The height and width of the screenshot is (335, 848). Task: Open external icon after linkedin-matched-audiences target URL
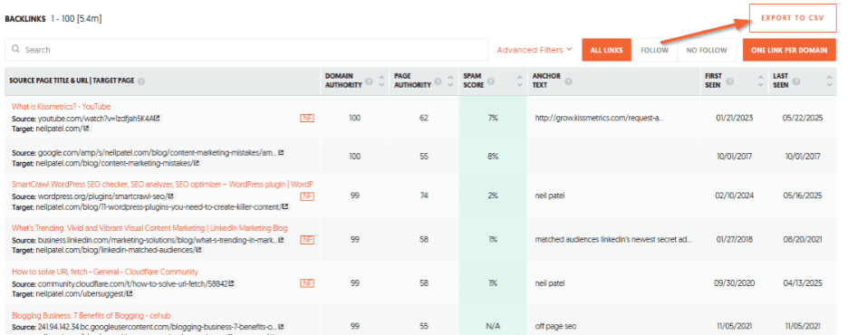coord(198,250)
